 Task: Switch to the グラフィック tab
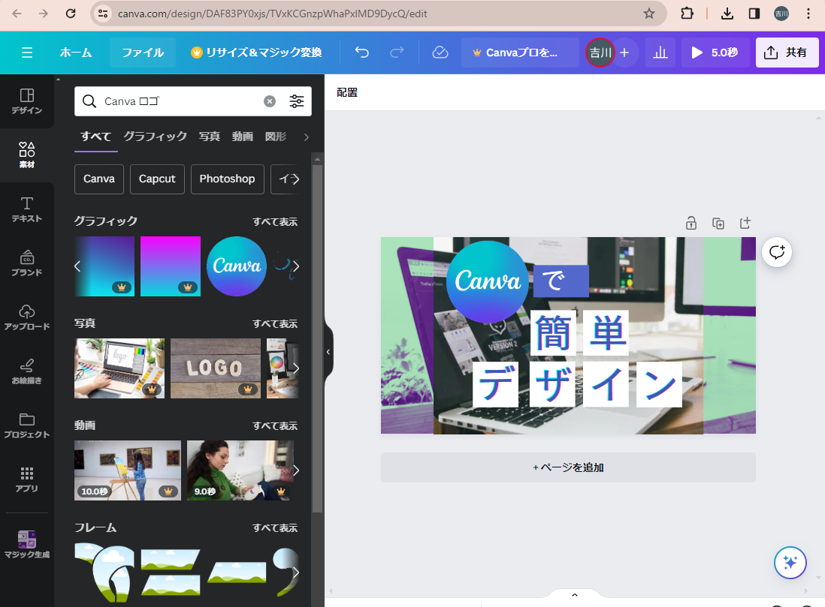coord(155,137)
